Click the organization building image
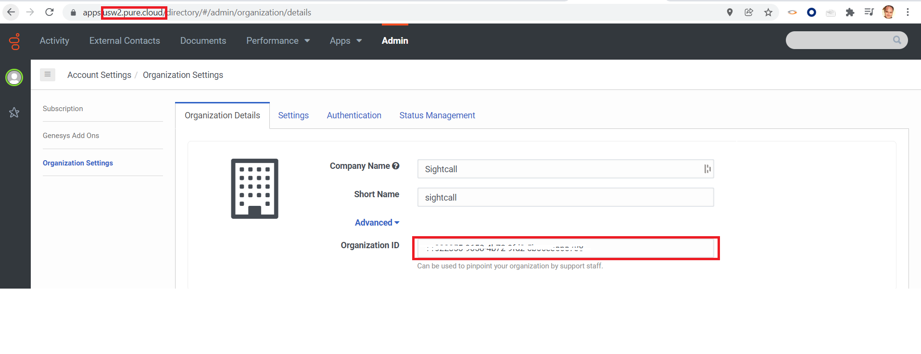The height and width of the screenshot is (354, 921). (x=254, y=189)
